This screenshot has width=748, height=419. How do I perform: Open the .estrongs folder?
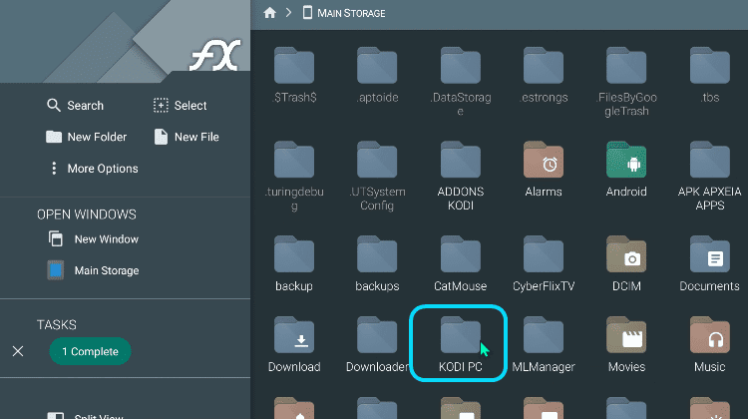tap(544, 76)
